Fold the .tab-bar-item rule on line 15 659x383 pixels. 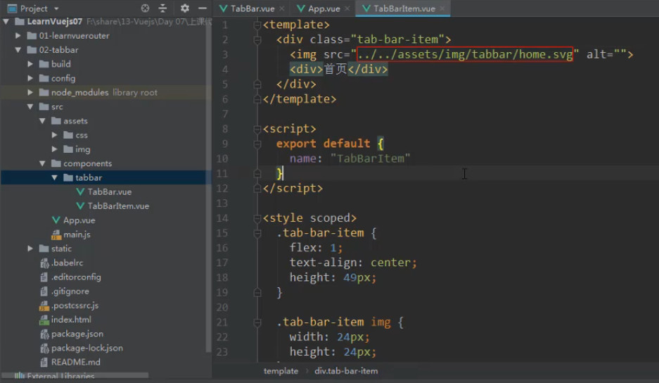257,234
